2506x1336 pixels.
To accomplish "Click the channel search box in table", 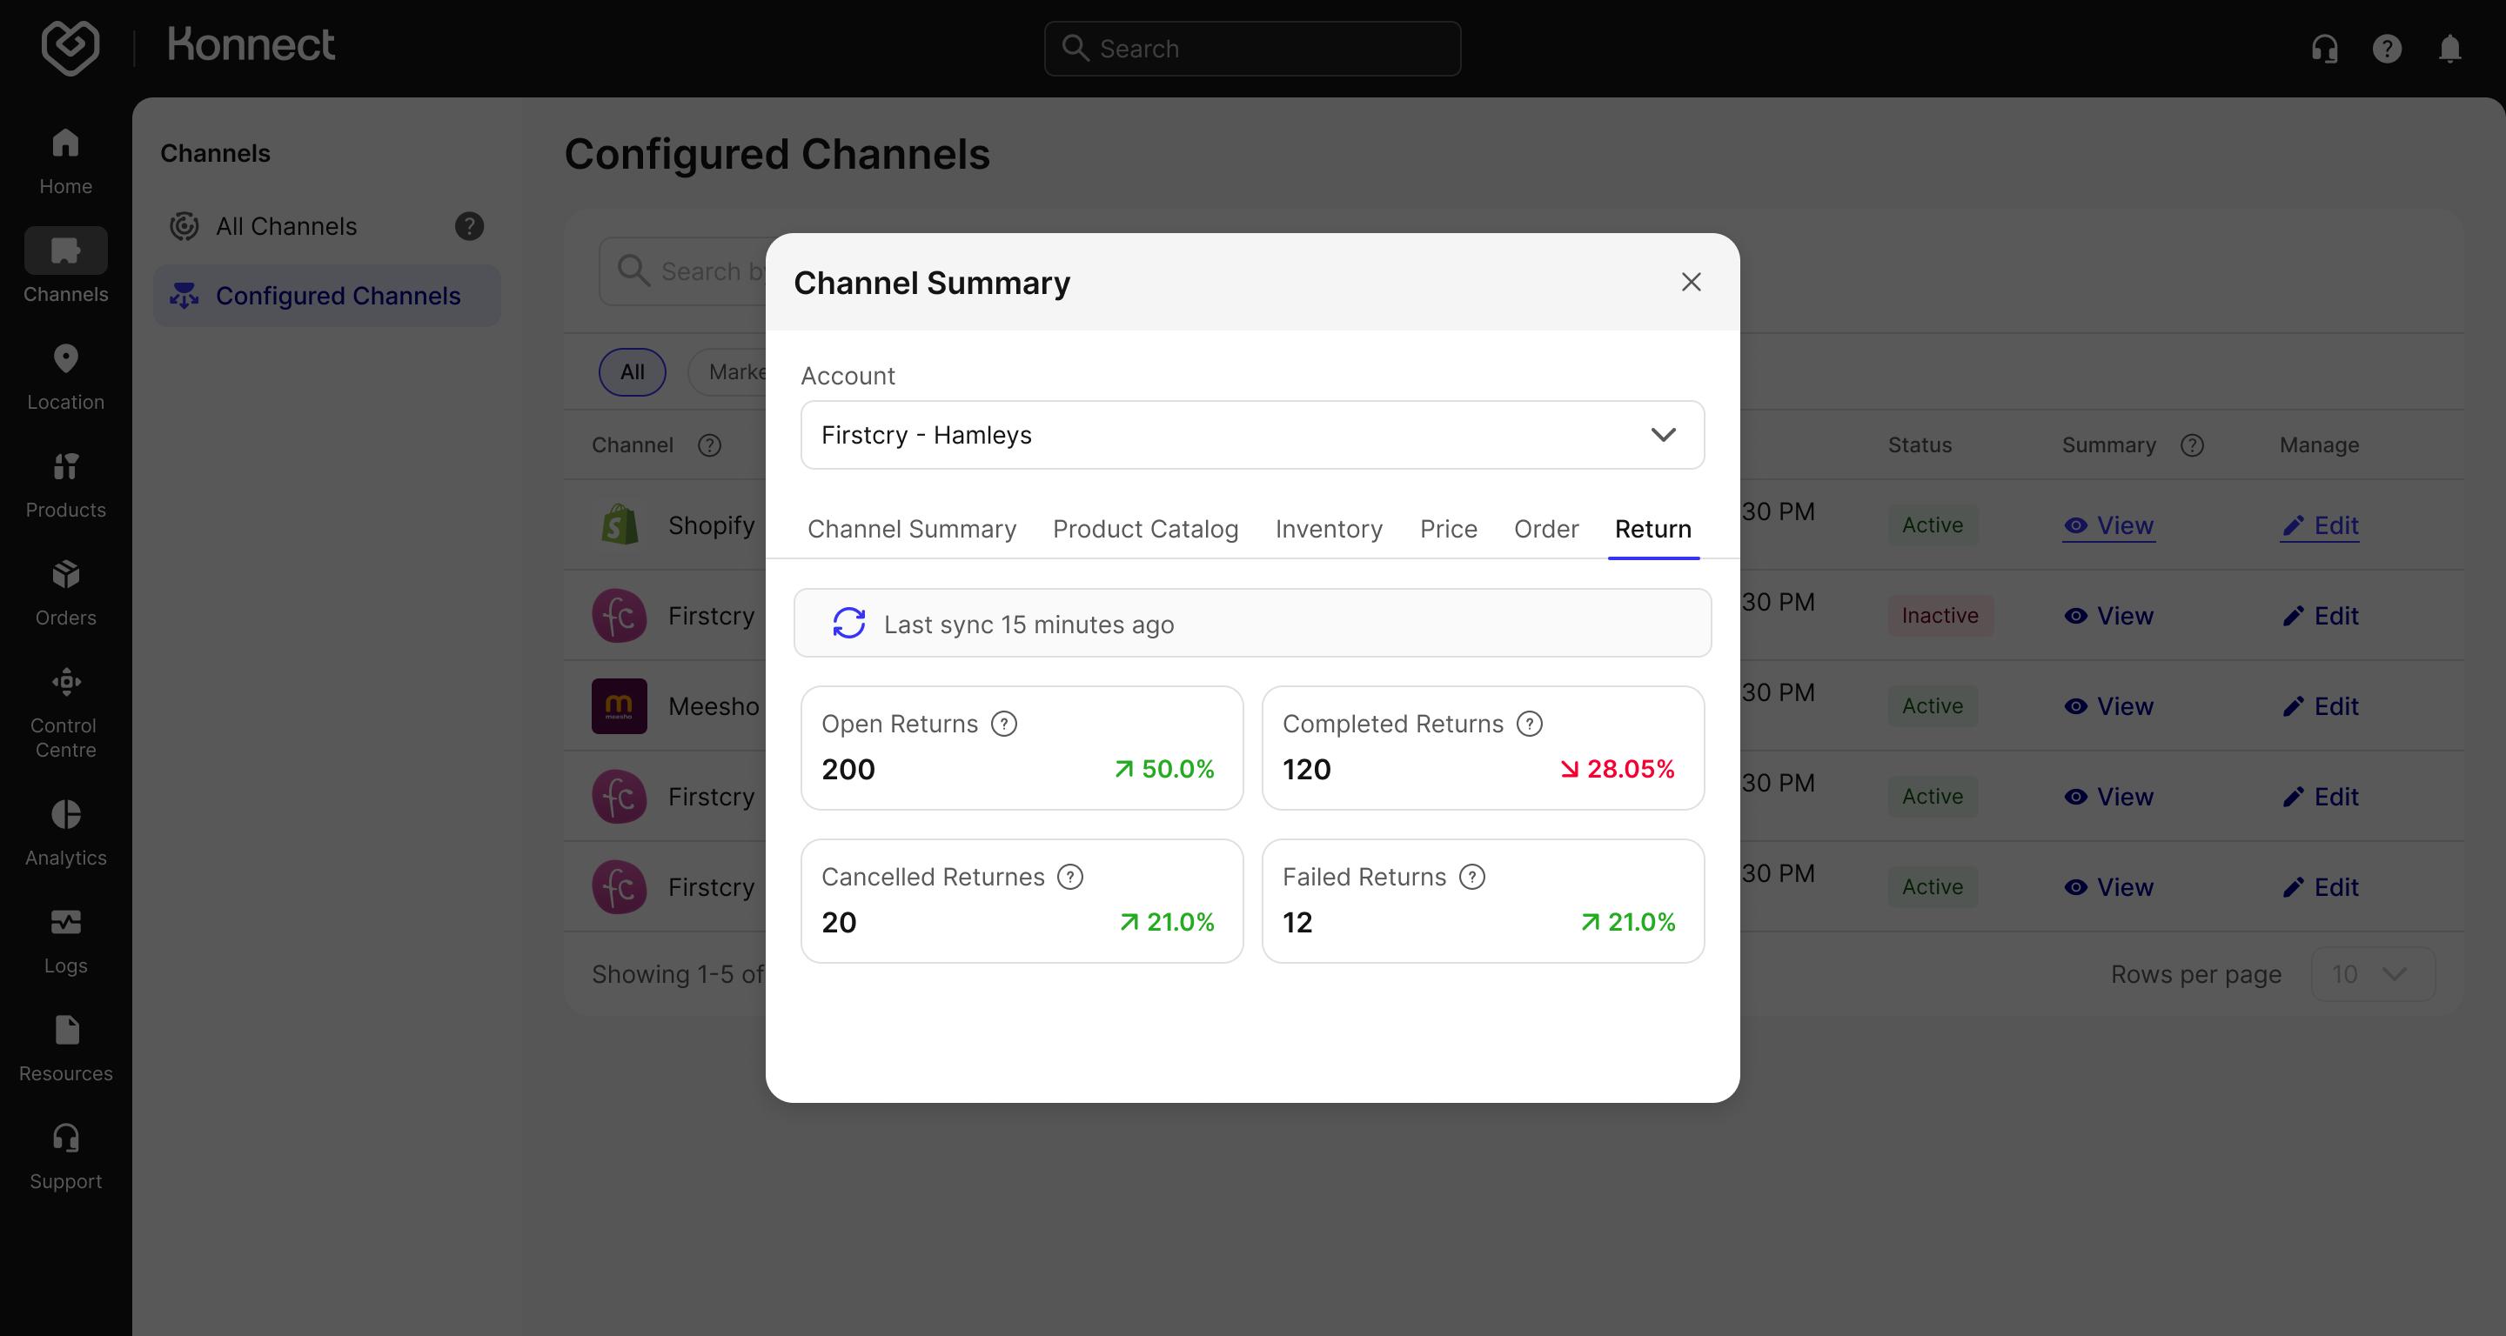I will pyautogui.click(x=683, y=271).
